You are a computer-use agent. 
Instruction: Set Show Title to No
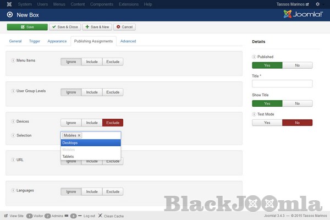pos(297,103)
